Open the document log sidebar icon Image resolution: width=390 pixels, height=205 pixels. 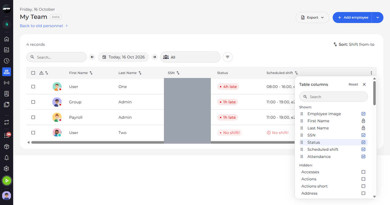click(x=6, y=94)
